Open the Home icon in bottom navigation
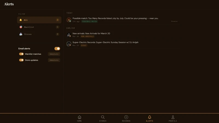The height and width of the screenshot is (123, 219). [x=79, y=117]
